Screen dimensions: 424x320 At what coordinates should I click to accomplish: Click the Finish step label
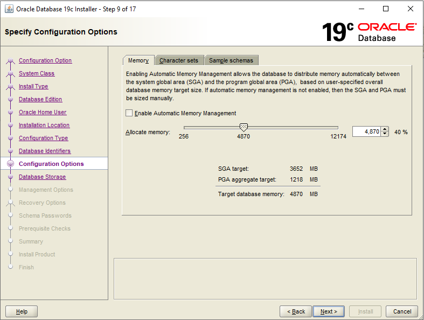coord(26,267)
